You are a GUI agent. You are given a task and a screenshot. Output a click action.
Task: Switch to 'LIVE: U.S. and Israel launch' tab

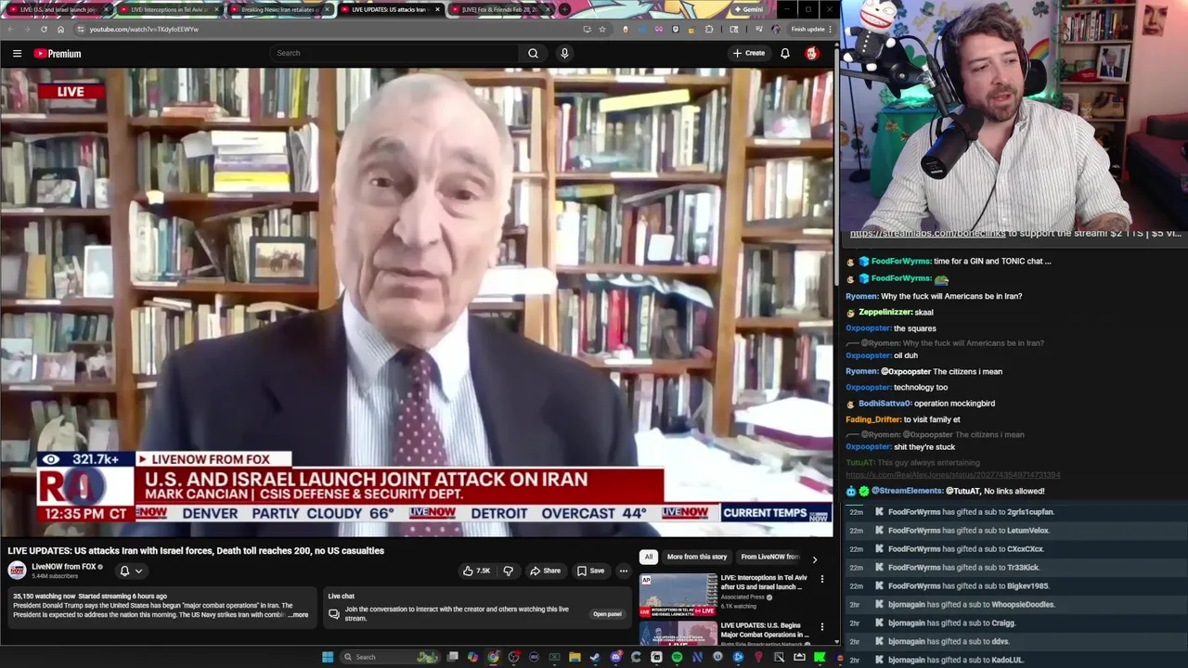[x=57, y=9]
